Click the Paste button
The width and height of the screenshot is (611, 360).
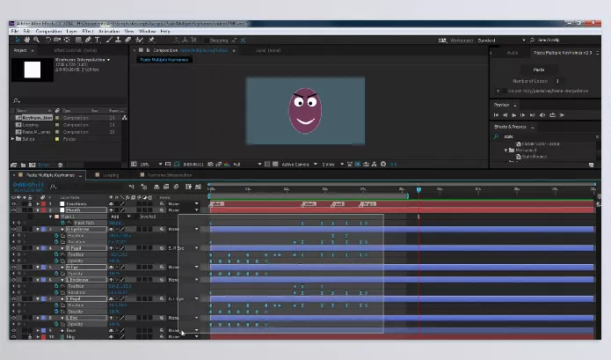(x=539, y=70)
